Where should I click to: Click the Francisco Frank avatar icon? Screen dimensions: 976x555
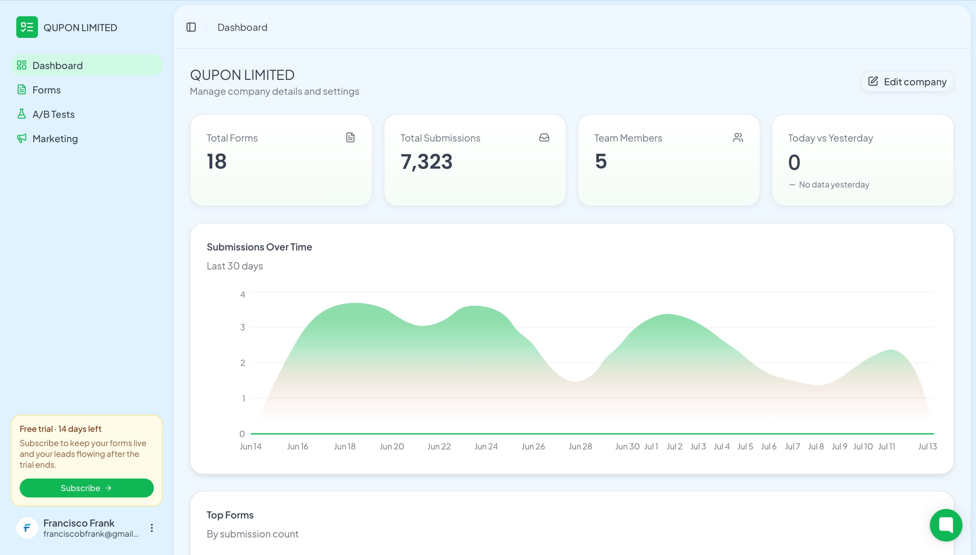coord(27,528)
